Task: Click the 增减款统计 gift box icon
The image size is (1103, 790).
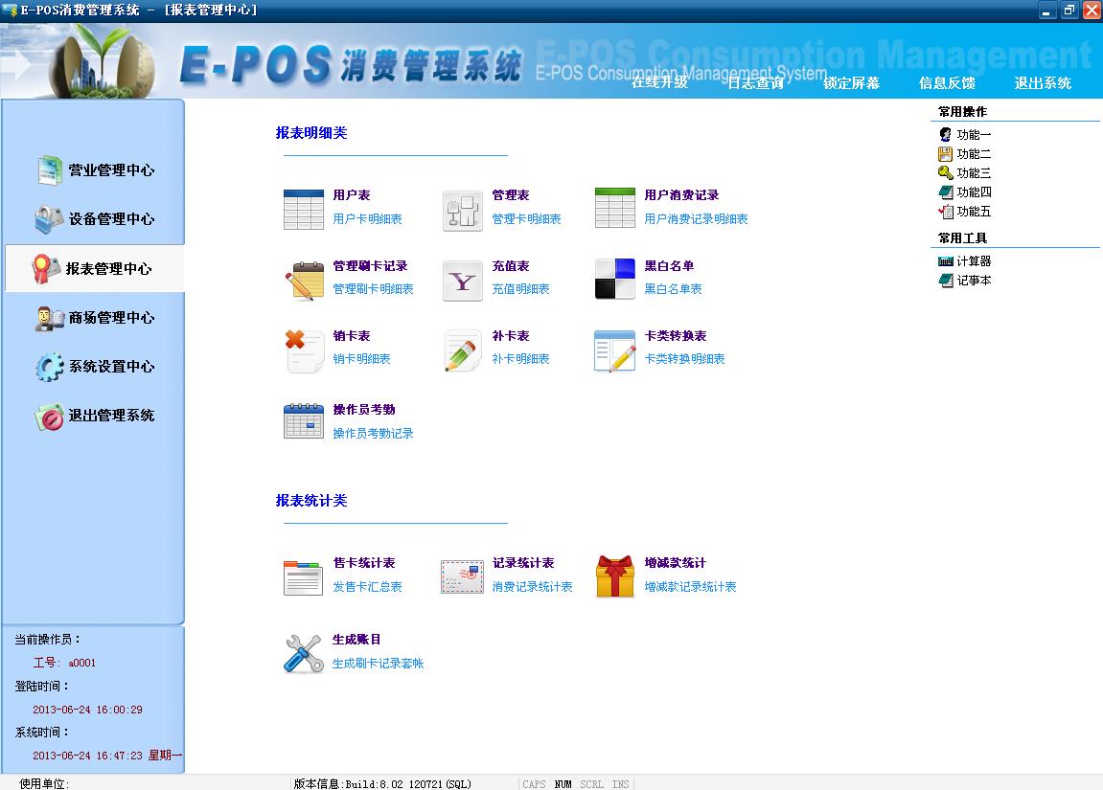Action: coord(614,576)
